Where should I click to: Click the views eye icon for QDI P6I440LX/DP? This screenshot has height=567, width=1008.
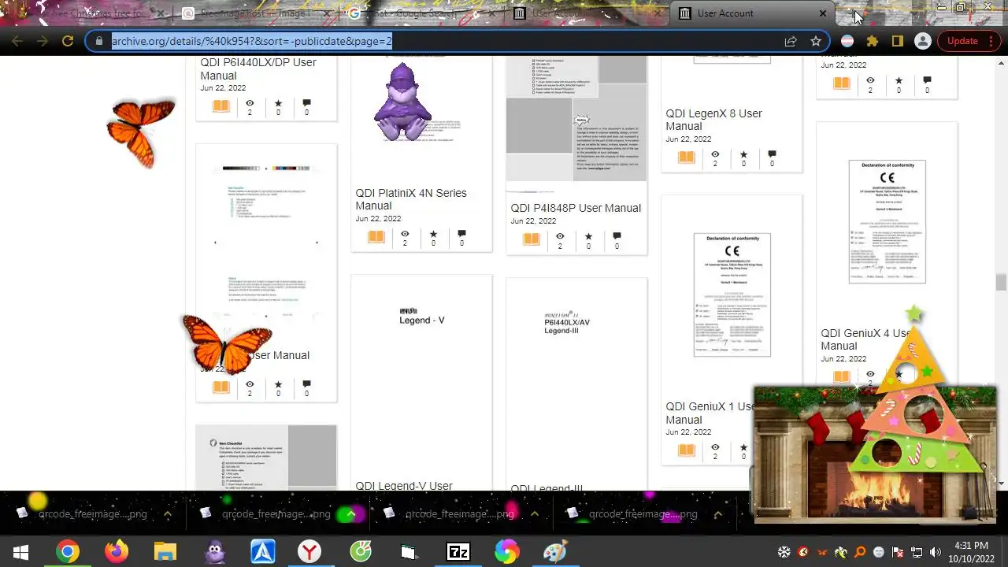tap(250, 103)
